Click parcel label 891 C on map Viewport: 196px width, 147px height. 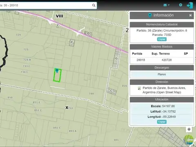tap(57, 128)
